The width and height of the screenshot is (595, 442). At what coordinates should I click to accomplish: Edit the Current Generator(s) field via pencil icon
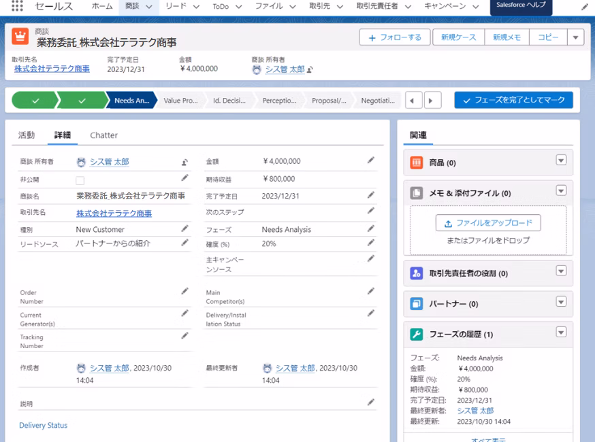[x=184, y=313]
